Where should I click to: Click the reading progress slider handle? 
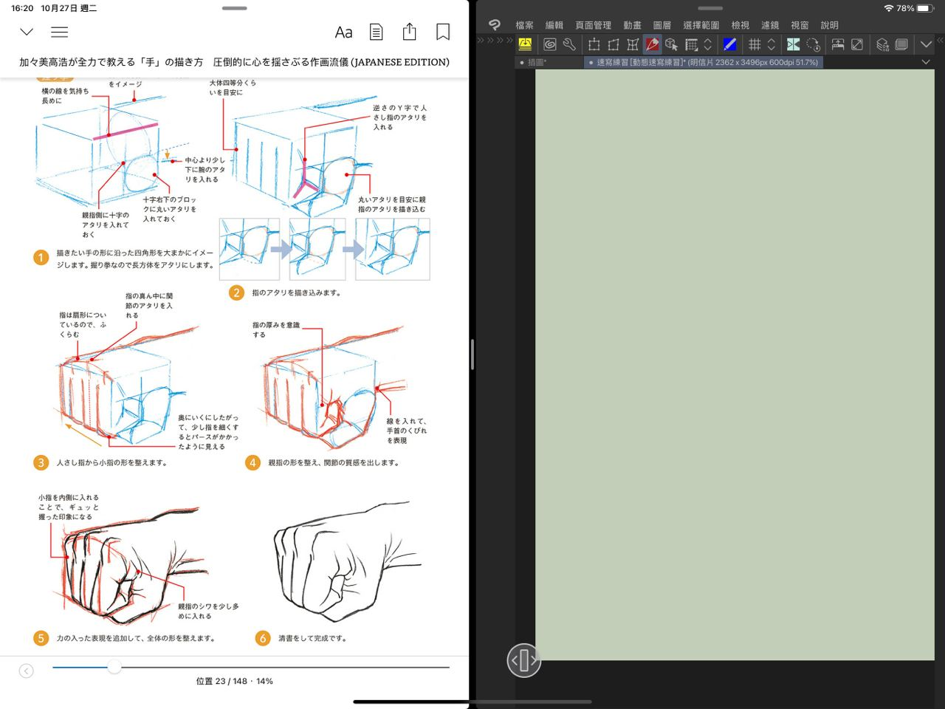coord(114,667)
